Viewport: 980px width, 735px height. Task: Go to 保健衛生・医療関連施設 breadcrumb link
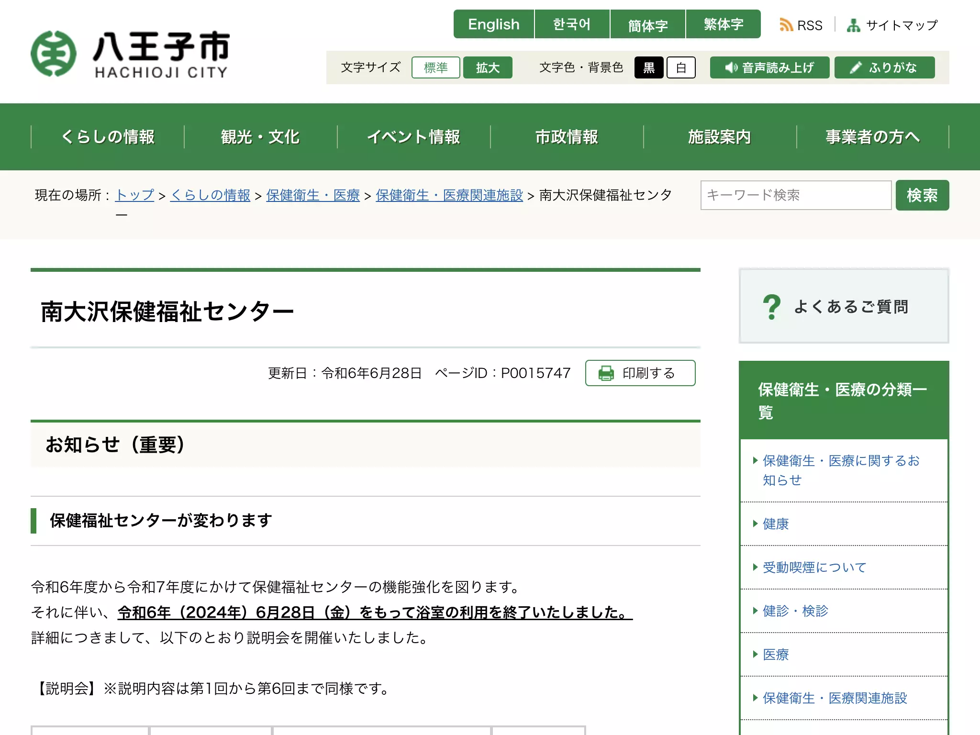coord(449,195)
